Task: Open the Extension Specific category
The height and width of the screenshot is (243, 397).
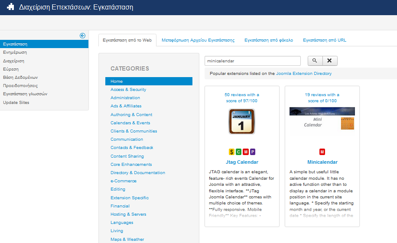Action: [130, 198]
